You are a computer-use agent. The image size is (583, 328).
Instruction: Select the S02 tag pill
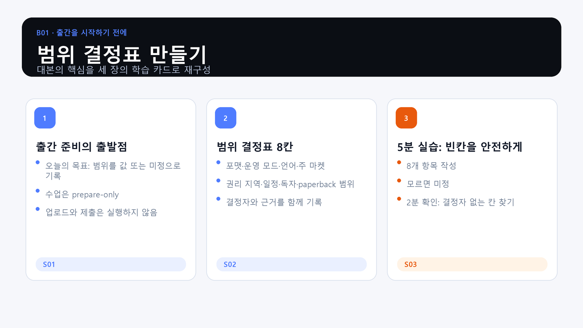pos(291,264)
